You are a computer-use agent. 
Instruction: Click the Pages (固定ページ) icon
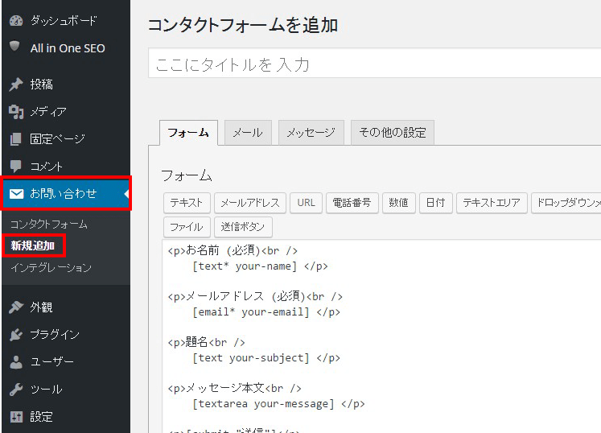pyautogui.click(x=16, y=139)
